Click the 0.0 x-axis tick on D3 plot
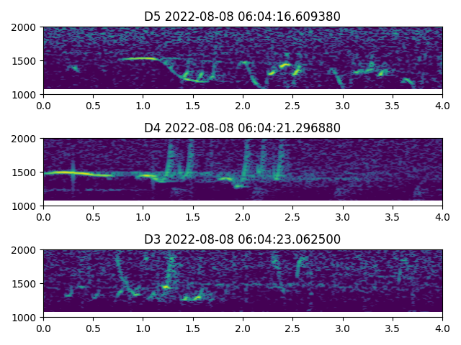This screenshot has height=345, width=461. tap(43, 328)
